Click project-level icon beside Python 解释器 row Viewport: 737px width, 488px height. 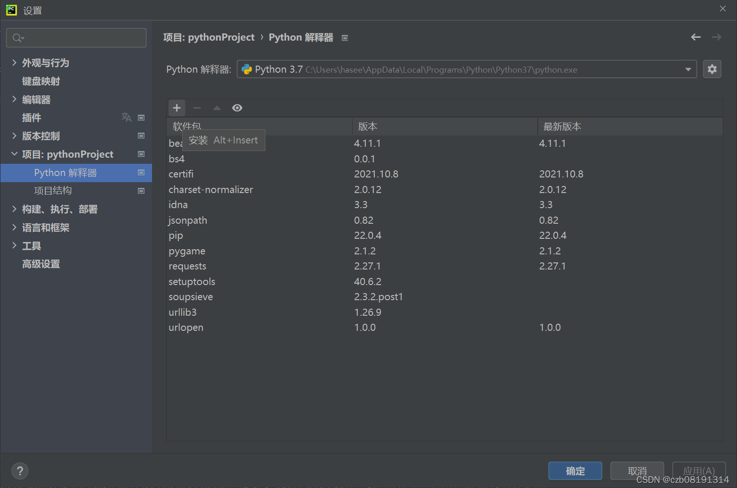(141, 173)
